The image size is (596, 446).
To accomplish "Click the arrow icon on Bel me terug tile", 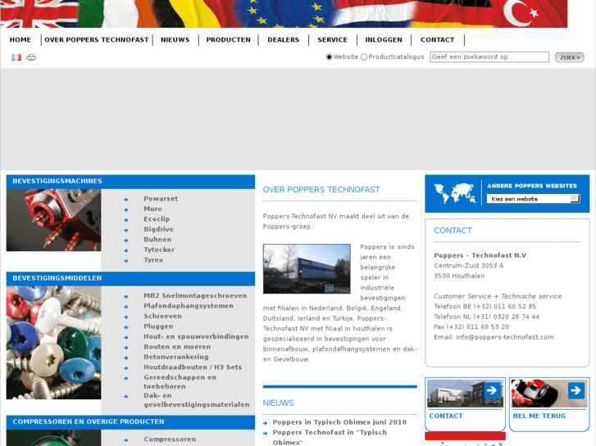I will tap(576, 390).
